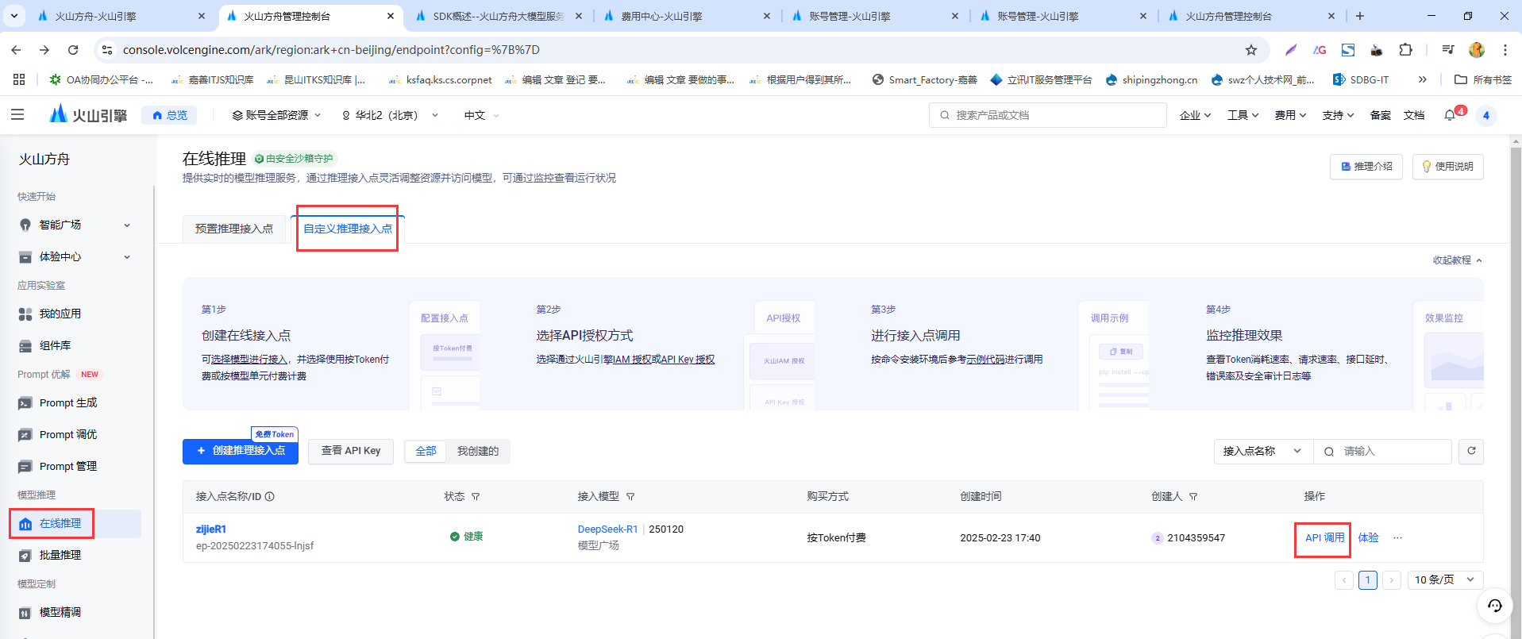Expand the 支持 top menu
Image resolution: width=1522 pixels, height=639 pixels.
[1338, 115]
